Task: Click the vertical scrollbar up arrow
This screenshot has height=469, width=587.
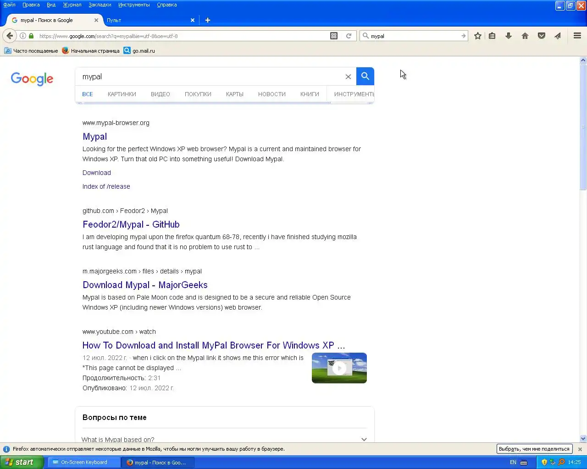Action: pos(583,60)
